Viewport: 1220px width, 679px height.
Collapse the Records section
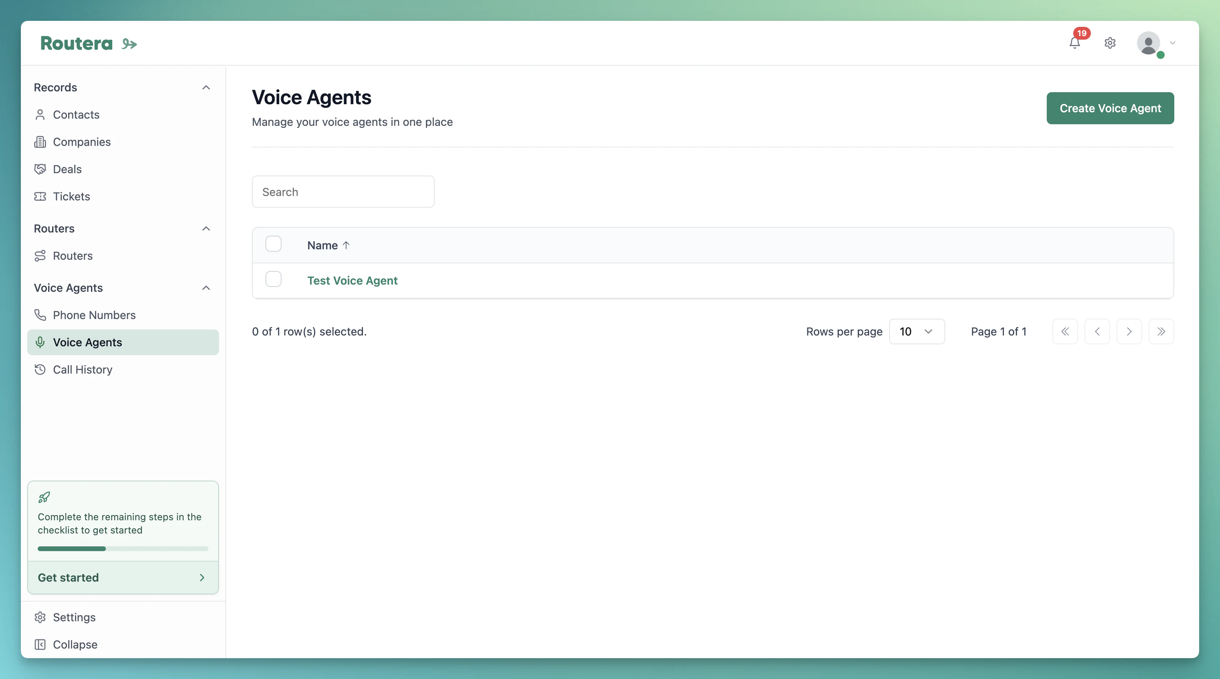pos(206,88)
